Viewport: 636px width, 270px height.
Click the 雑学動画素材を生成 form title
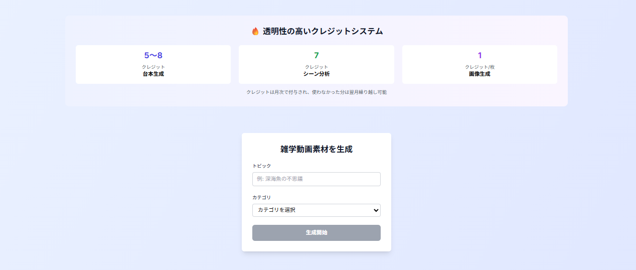[x=316, y=149]
